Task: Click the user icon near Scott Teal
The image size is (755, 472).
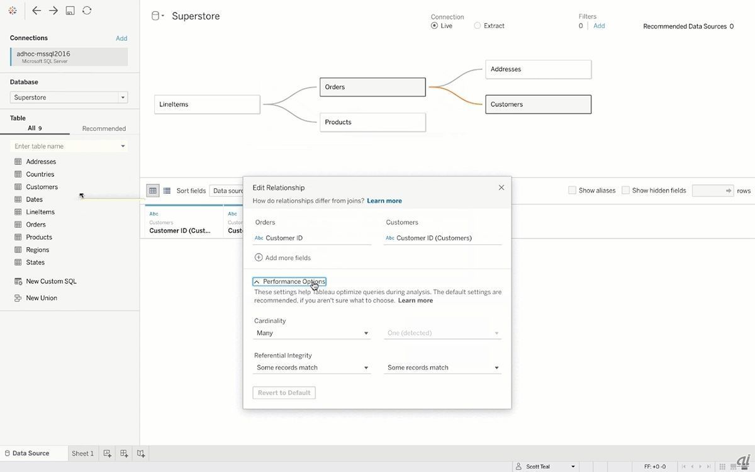Action: coord(518,466)
